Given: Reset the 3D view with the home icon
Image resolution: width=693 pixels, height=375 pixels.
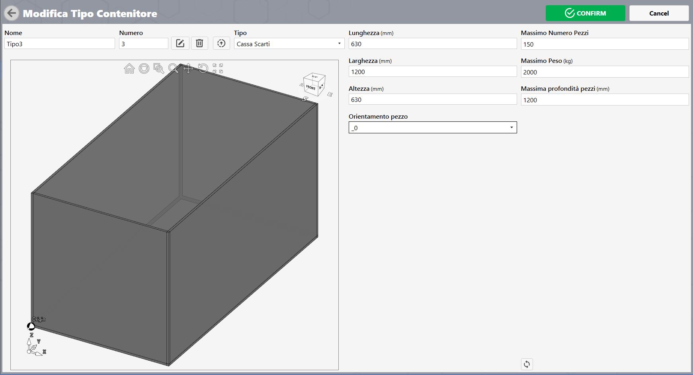Looking at the screenshot, I should [129, 68].
